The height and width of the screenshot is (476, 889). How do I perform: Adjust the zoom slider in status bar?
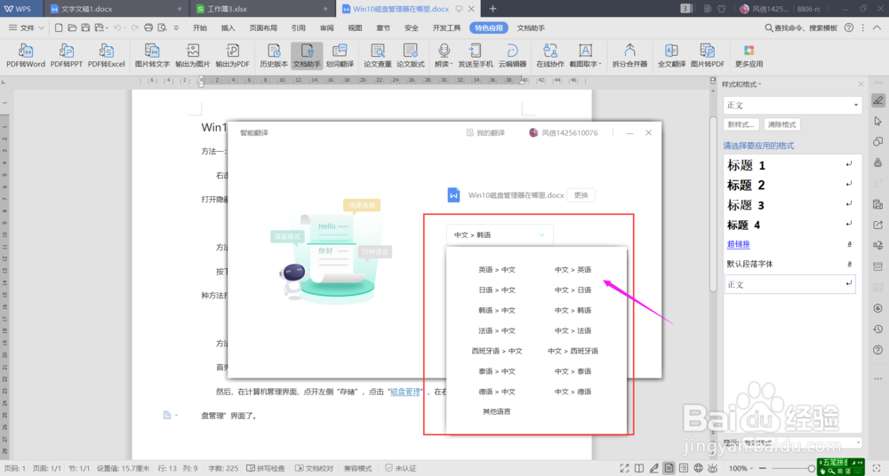811,468
